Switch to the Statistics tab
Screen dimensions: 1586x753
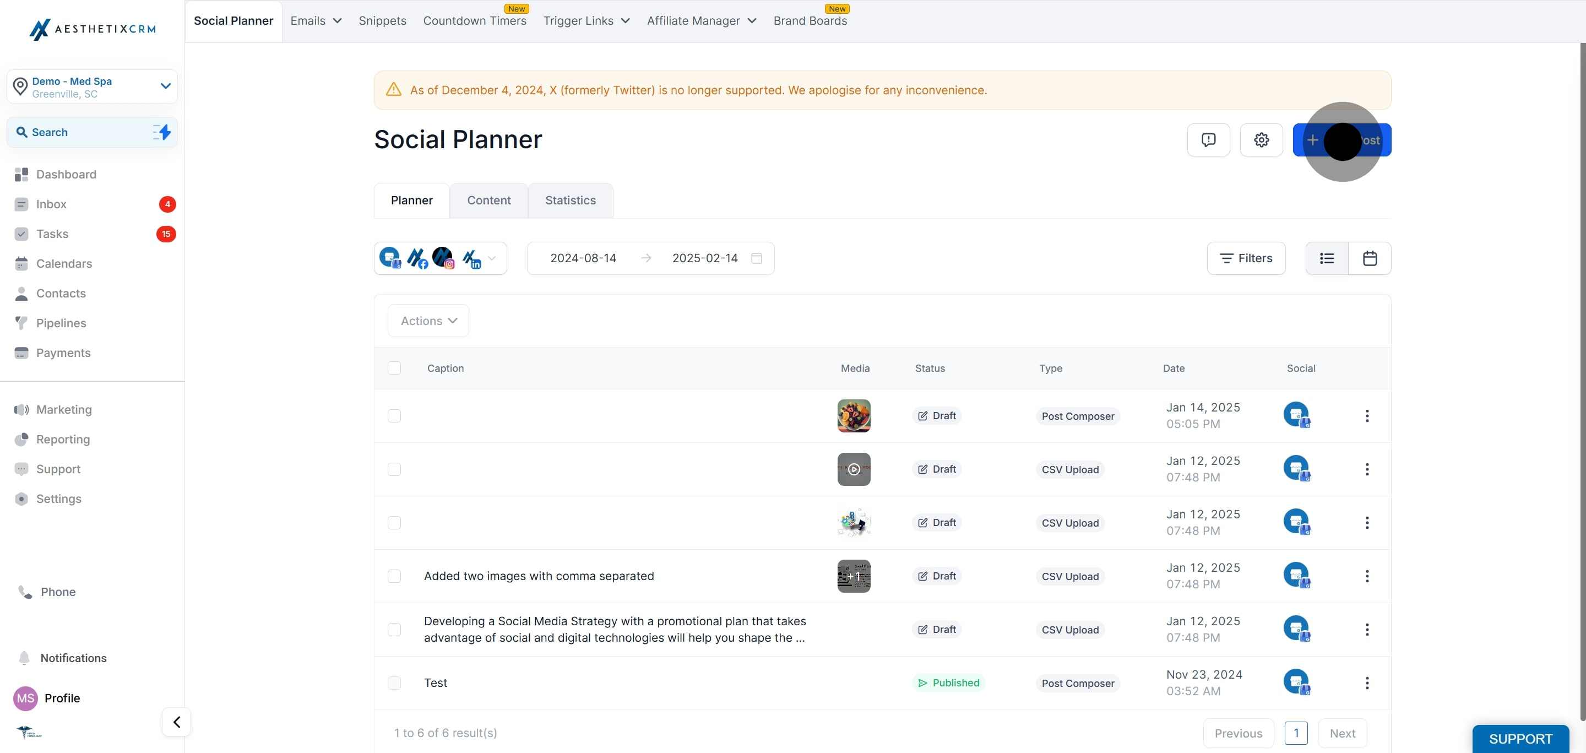pos(570,200)
